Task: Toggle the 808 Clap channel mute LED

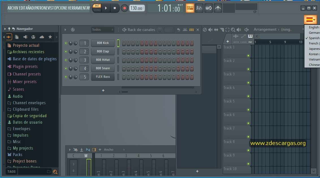Action: pyautogui.click(x=66, y=52)
